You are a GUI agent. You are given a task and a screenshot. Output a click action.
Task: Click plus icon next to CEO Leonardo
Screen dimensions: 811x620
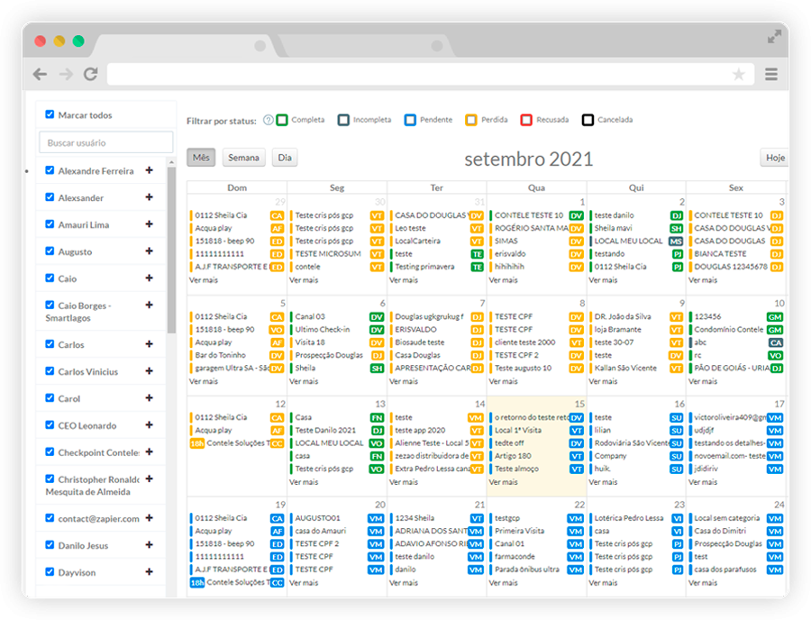149,424
